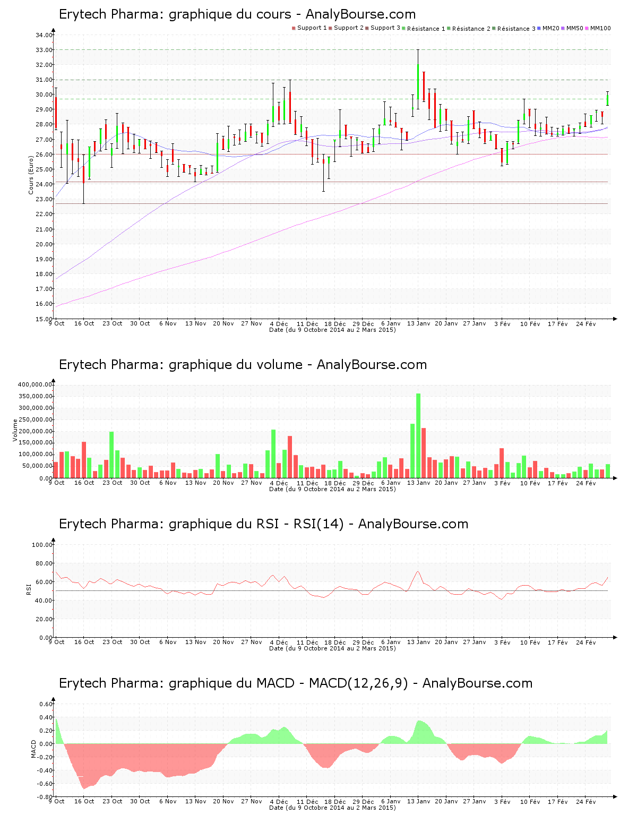Select the Résistance 1 legend marker
Viewport: 637px width, 823px height.
404,28
